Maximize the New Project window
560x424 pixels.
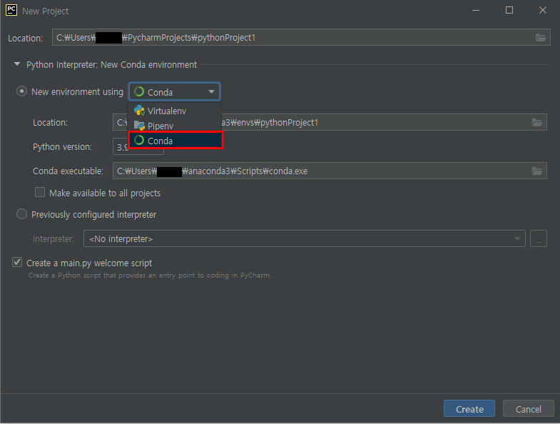(509, 11)
